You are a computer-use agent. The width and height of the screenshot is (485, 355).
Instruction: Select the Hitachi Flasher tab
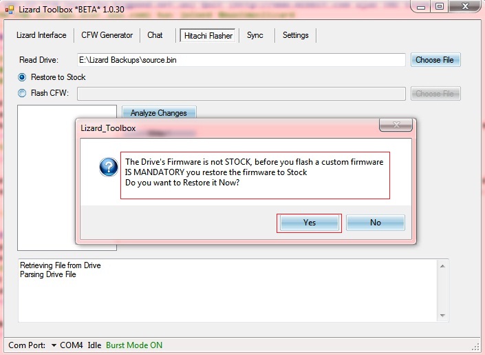[208, 36]
